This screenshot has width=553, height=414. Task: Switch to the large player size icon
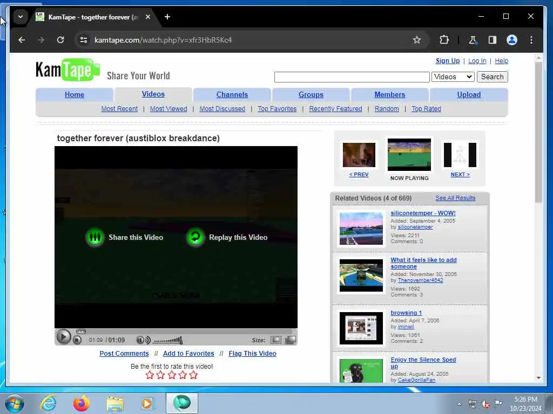pos(290,340)
